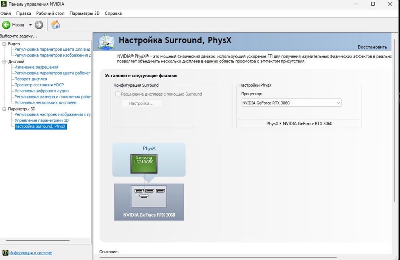The height and width of the screenshot is (260, 400).
Task: Select Просмотр состояния HDCP item
Action: tap(39, 85)
